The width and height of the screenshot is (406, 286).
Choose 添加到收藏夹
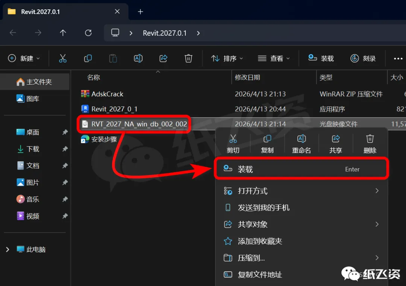301,241
